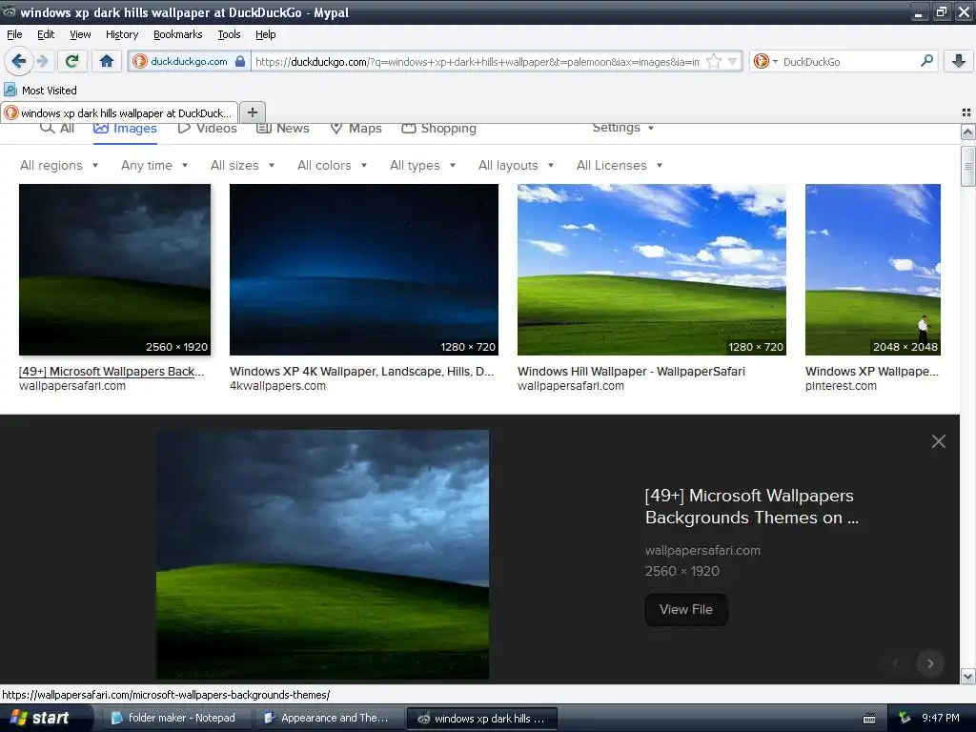The image size is (976, 732).
Task: Open the File menu
Action: click(x=14, y=34)
